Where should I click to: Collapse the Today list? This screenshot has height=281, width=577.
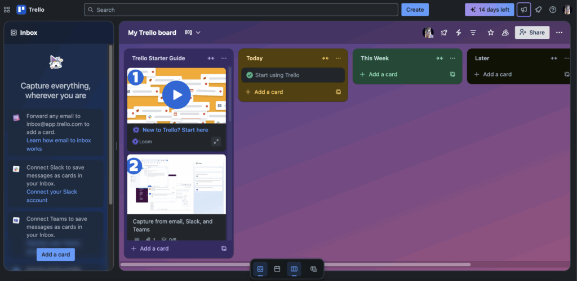[325, 58]
